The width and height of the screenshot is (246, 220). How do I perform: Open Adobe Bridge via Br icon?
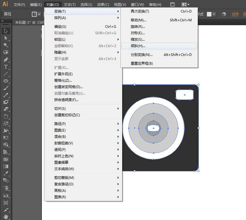pyautogui.click(x=172, y=4)
